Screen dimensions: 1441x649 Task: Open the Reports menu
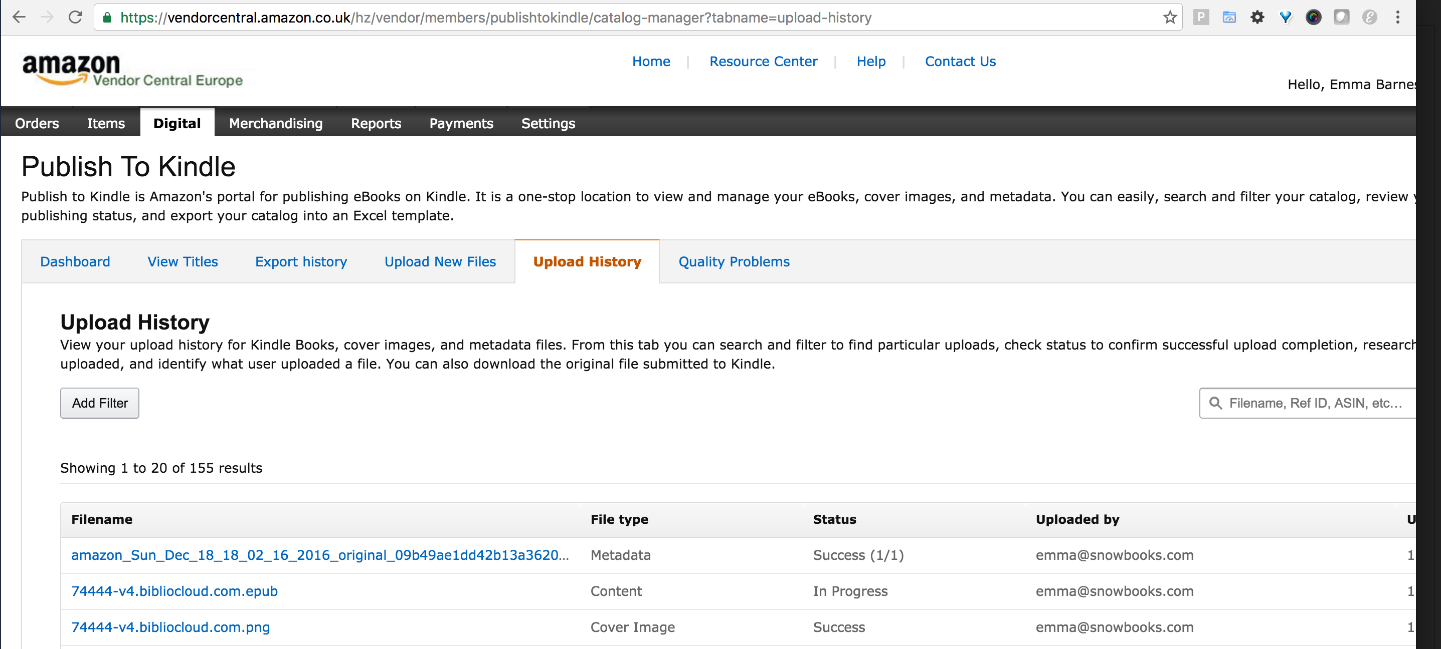(x=376, y=123)
